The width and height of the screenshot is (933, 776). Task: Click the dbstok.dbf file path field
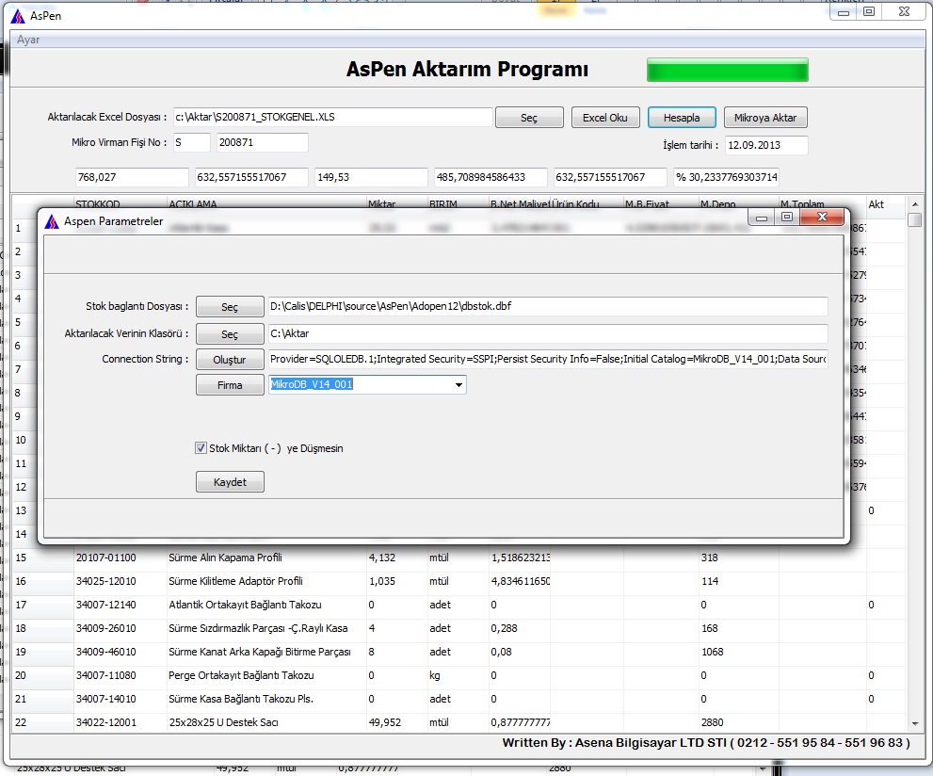[x=547, y=306]
